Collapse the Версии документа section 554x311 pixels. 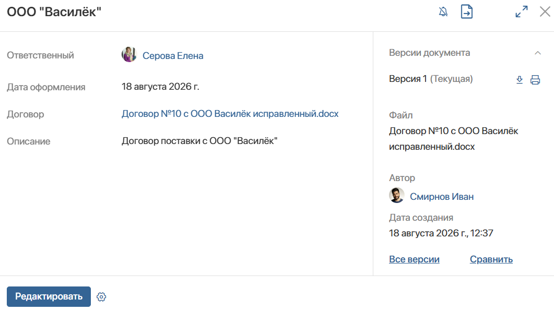click(x=538, y=53)
